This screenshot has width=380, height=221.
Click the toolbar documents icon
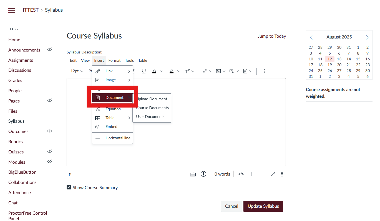245,71
